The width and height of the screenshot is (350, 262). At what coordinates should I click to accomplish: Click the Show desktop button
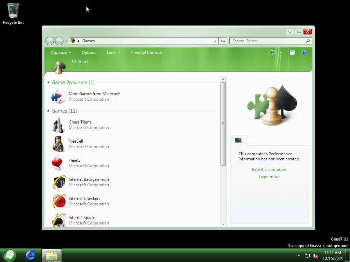[348, 256]
